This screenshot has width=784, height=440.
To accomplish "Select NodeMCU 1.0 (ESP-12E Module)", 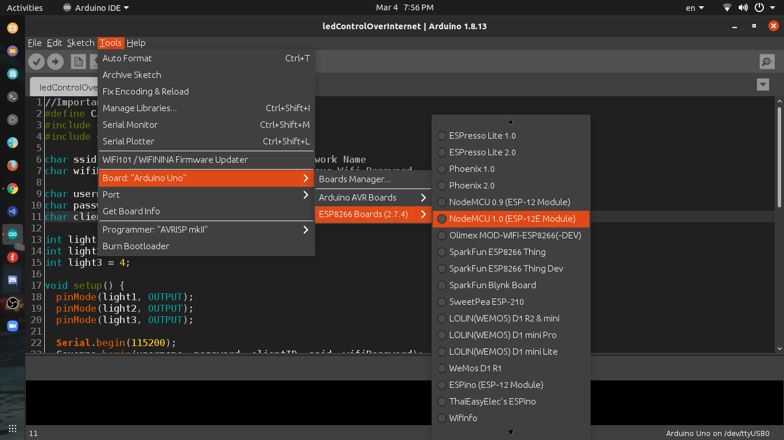I will [511, 219].
